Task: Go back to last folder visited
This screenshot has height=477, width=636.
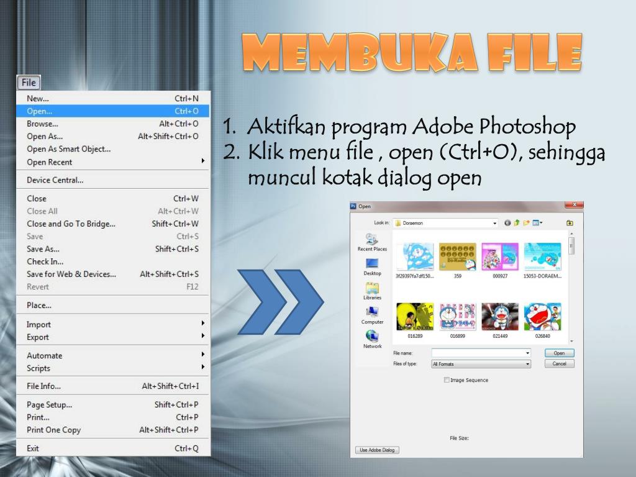Action: (507, 223)
